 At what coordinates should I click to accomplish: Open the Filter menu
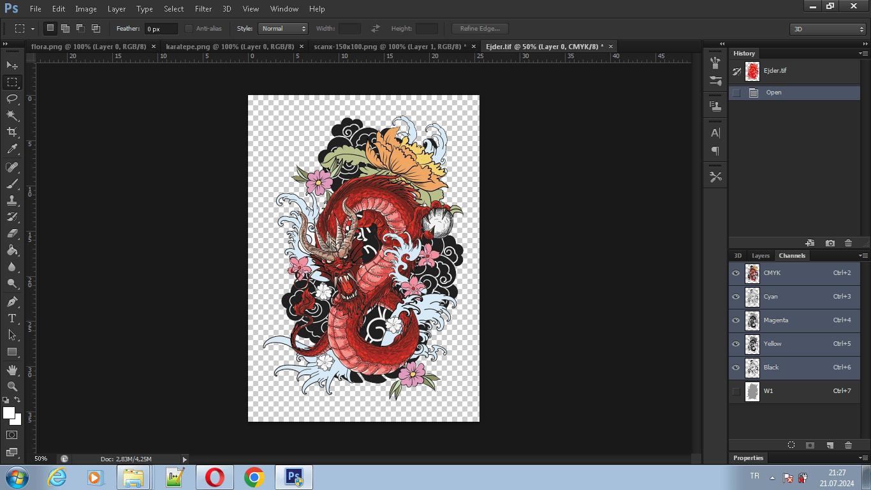pyautogui.click(x=203, y=9)
